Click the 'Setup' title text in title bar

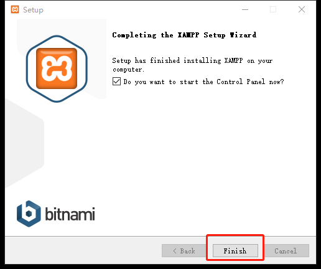coord(33,10)
